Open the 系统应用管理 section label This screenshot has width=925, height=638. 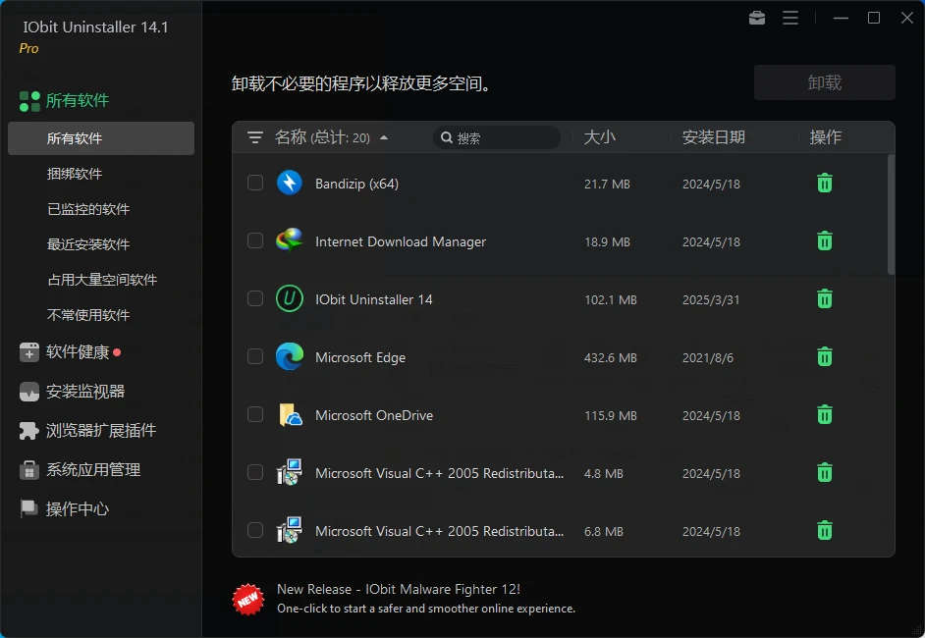tap(93, 470)
